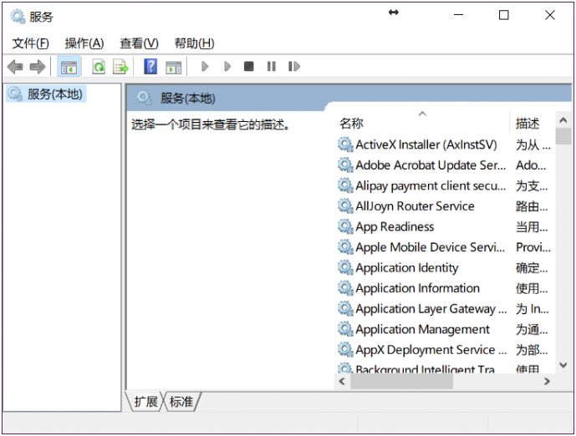Image resolution: width=576 pixels, height=436 pixels.
Task: Click gear icon beside Apple Mobile Device
Action: tap(345, 247)
